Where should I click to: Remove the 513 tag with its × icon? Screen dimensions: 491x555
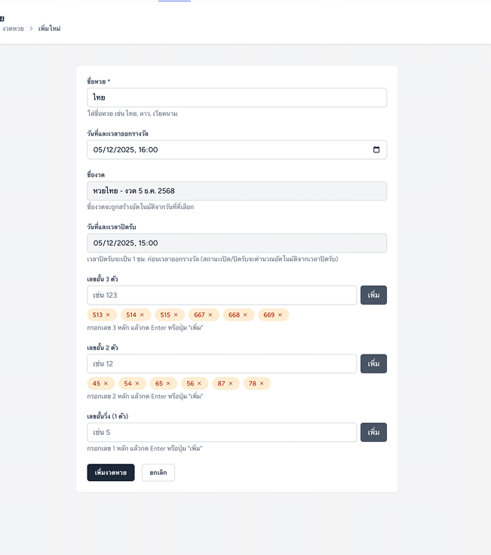[x=108, y=314]
